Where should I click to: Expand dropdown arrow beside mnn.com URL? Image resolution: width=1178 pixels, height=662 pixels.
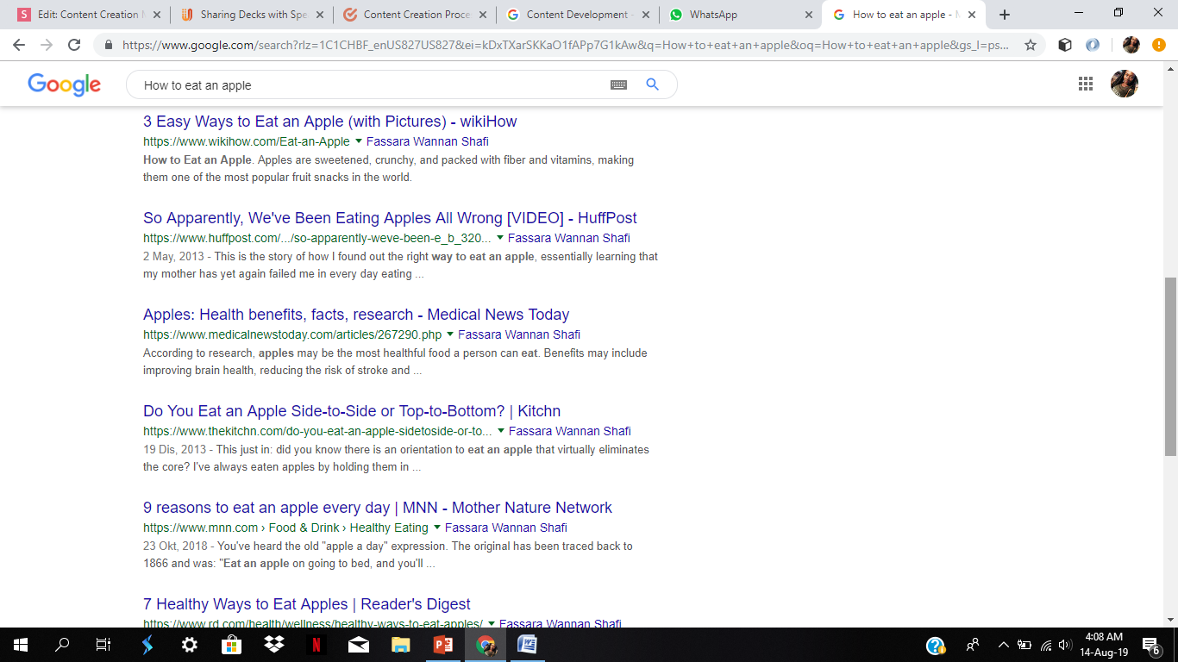tap(436, 528)
